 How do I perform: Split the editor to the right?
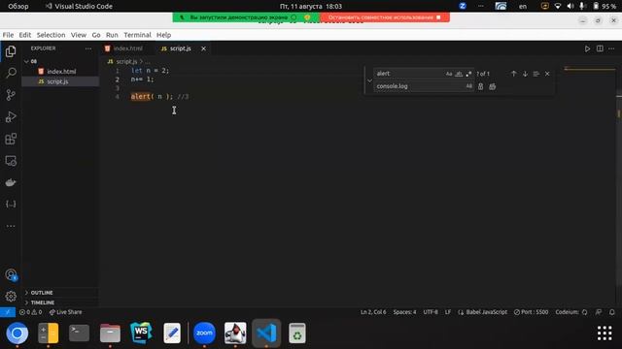pos(600,48)
